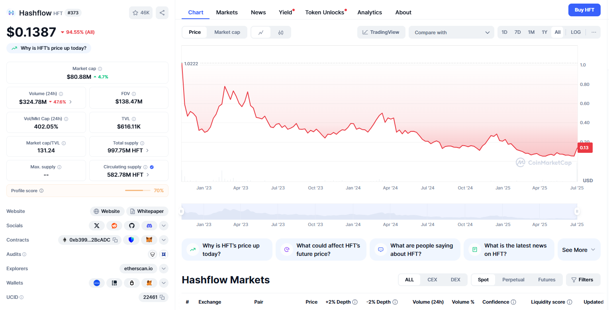Click the info icon next to TVL
Image resolution: width=609 pixels, height=310 pixels.
(x=134, y=119)
